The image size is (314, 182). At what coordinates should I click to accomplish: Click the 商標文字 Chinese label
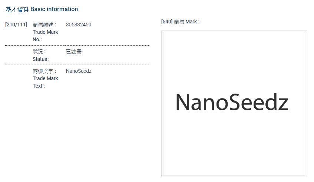pyautogui.click(x=44, y=71)
